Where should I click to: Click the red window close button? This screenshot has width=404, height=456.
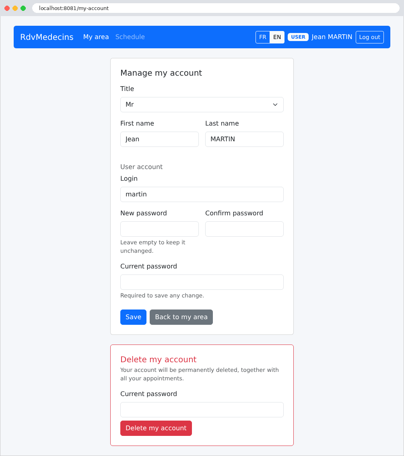coord(7,8)
